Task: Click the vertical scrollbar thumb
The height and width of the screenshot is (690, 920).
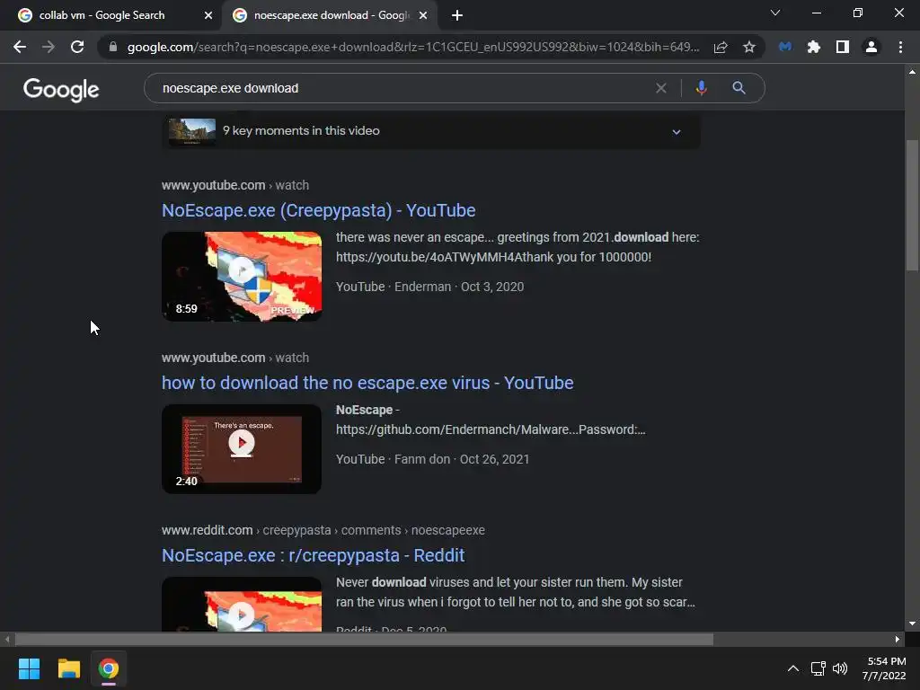Action: click(912, 204)
